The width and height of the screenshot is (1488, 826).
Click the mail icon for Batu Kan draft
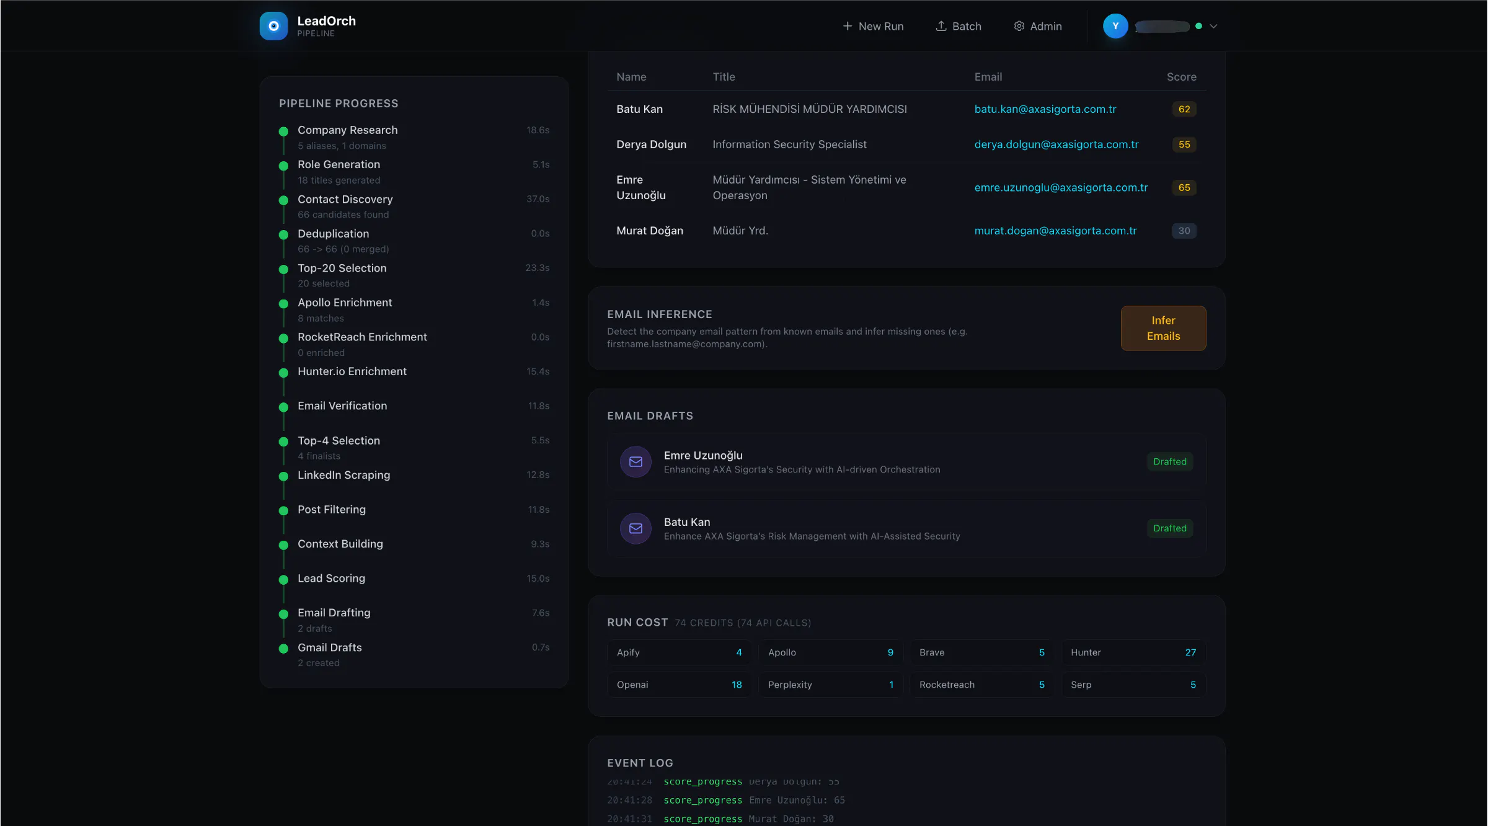635,528
